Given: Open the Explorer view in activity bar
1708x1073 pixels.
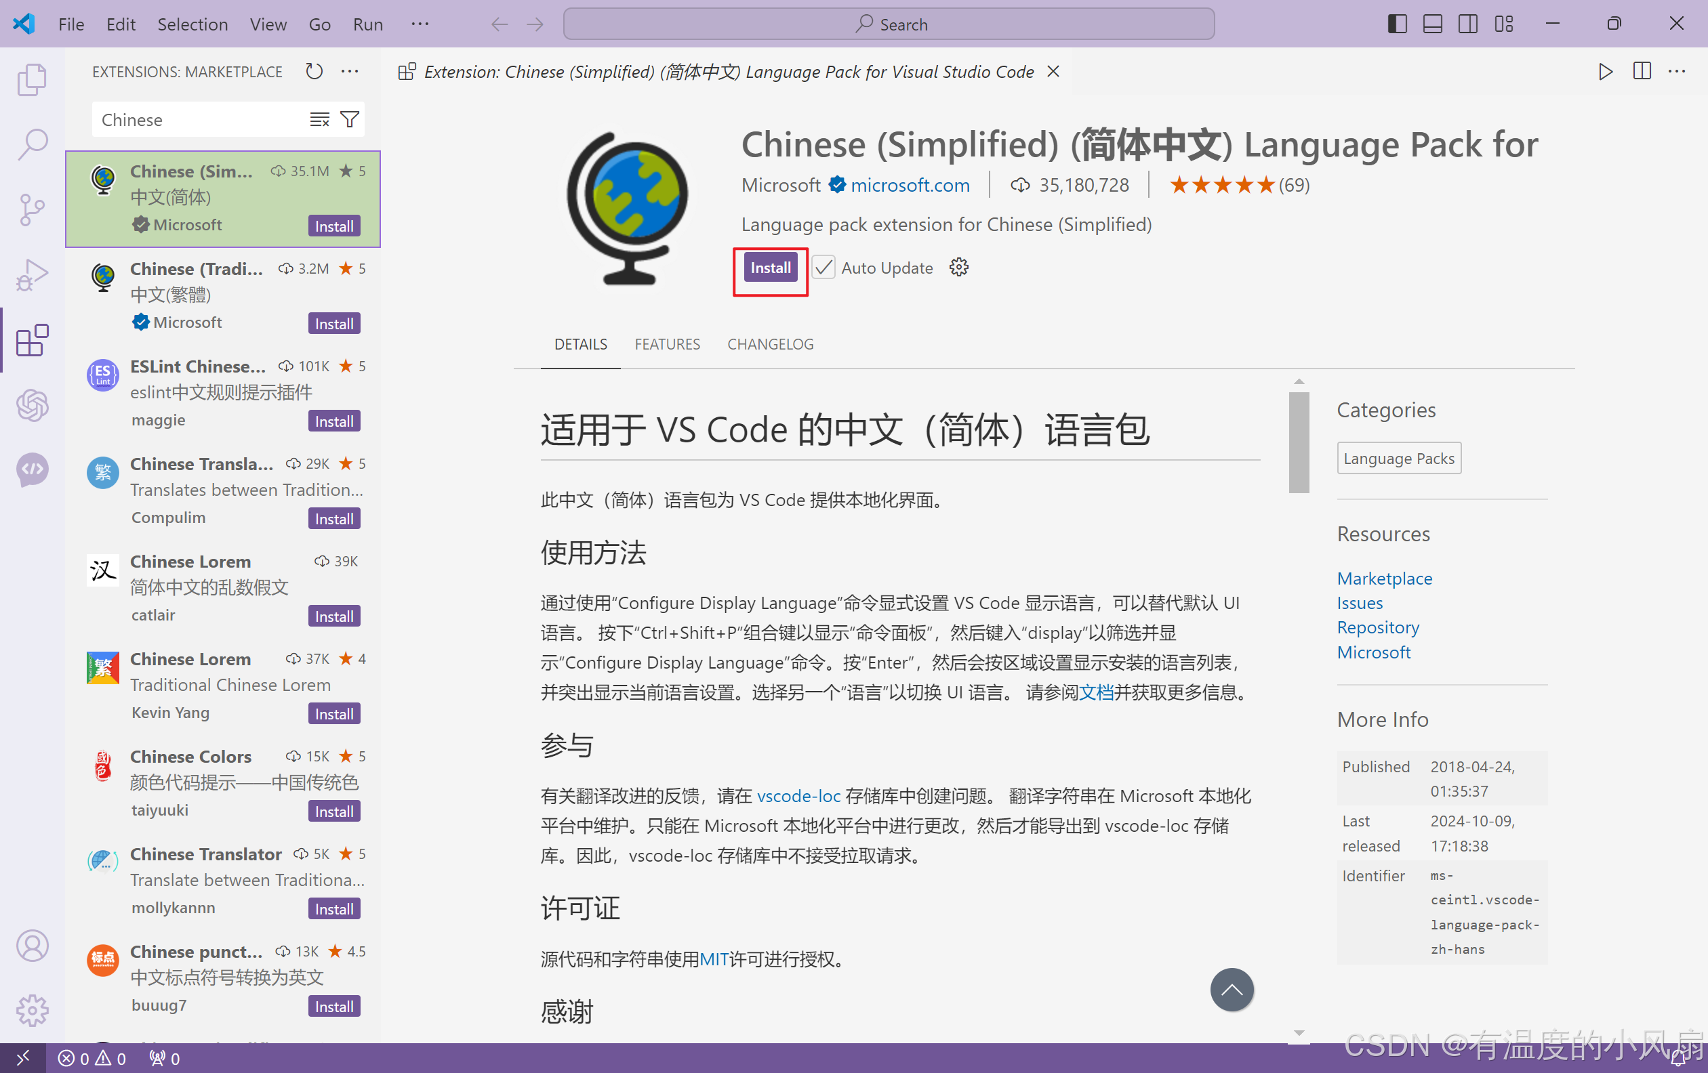Looking at the screenshot, I should 32,80.
